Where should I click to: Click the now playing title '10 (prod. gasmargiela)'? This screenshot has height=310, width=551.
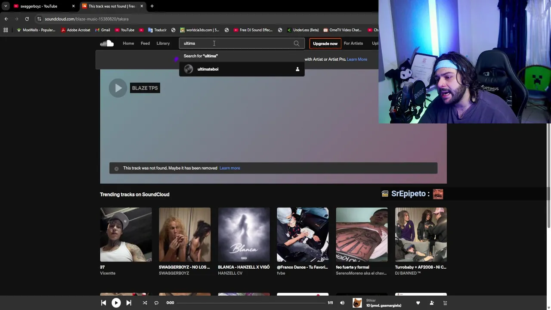(x=384, y=305)
